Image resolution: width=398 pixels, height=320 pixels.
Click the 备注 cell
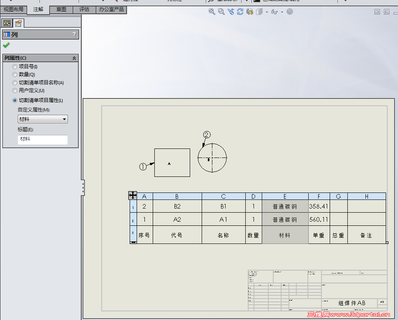click(367, 235)
